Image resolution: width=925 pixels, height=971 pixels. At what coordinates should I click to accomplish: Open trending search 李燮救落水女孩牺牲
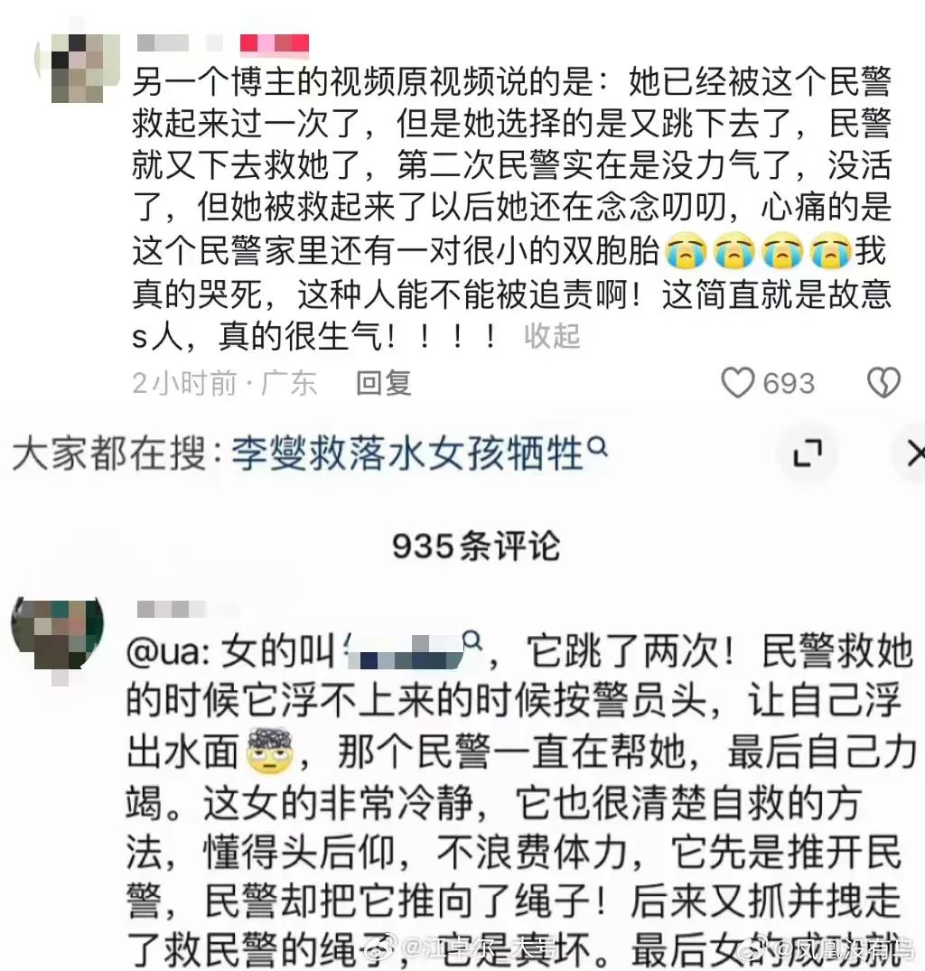point(408,453)
